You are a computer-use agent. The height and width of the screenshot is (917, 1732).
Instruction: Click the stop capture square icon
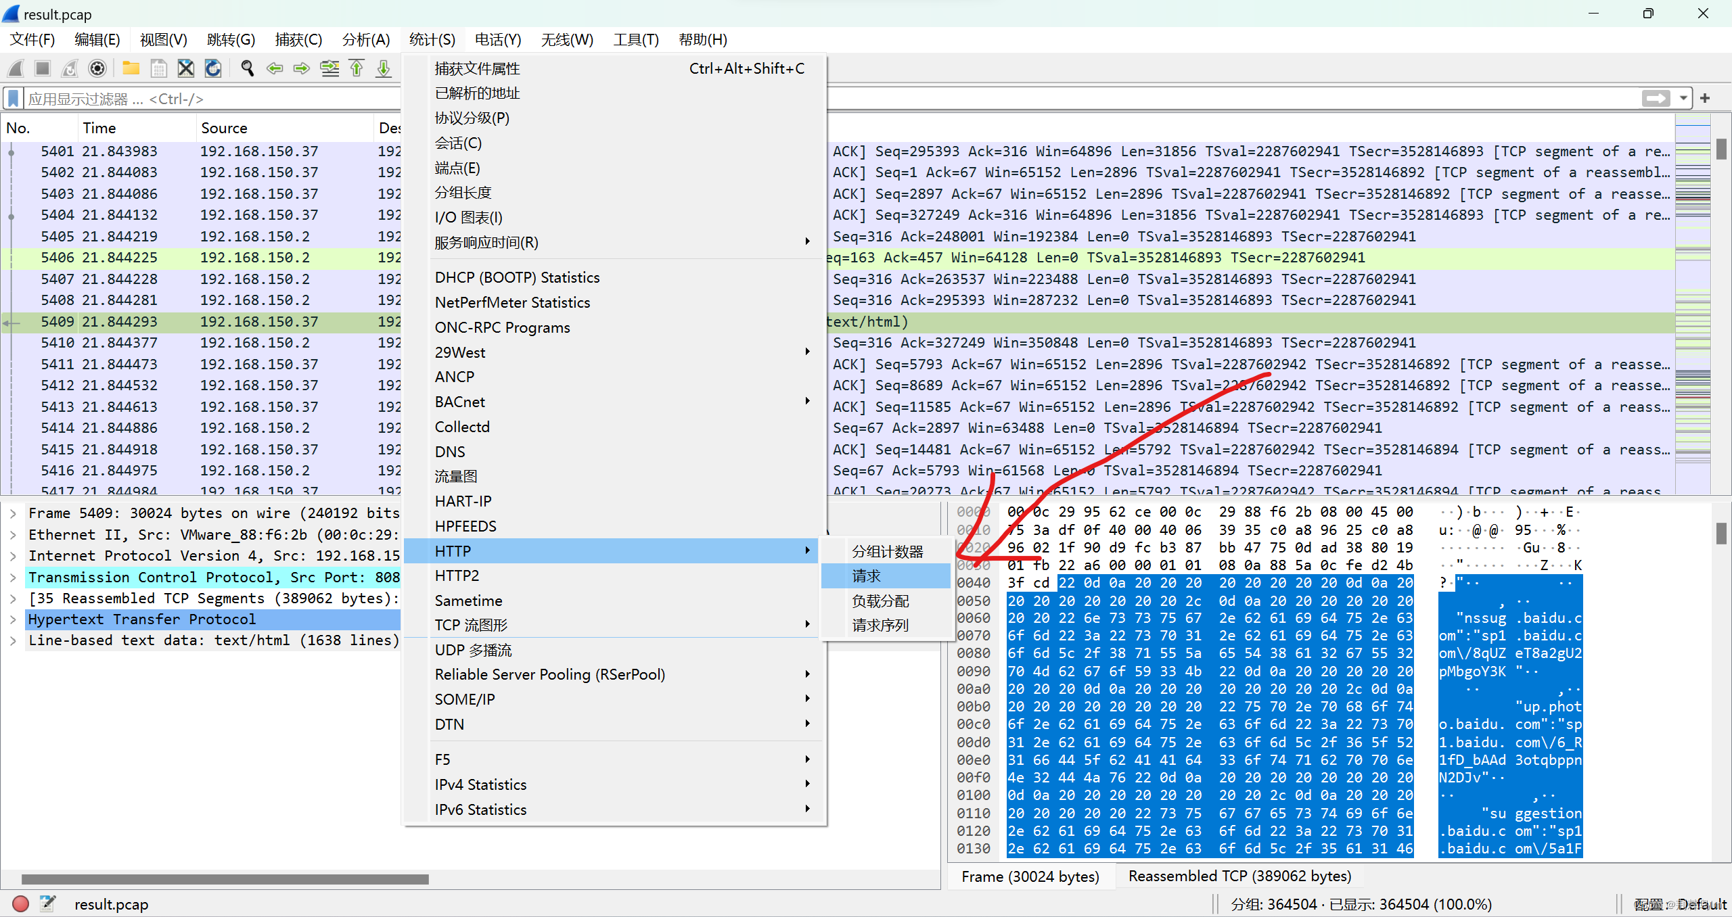(43, 68)
